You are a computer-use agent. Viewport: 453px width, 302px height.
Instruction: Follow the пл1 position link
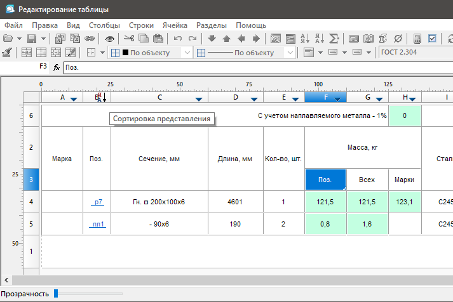point(97,224)
